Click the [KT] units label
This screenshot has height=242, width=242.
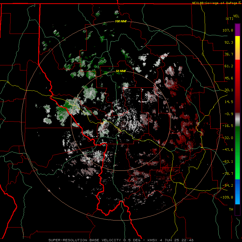pos(230,19)
